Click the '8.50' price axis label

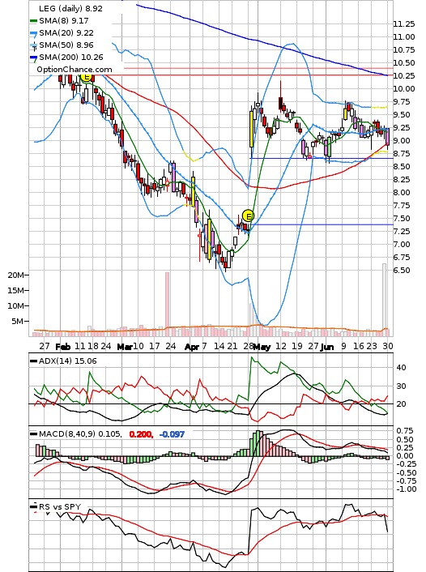tap(402, 166)
